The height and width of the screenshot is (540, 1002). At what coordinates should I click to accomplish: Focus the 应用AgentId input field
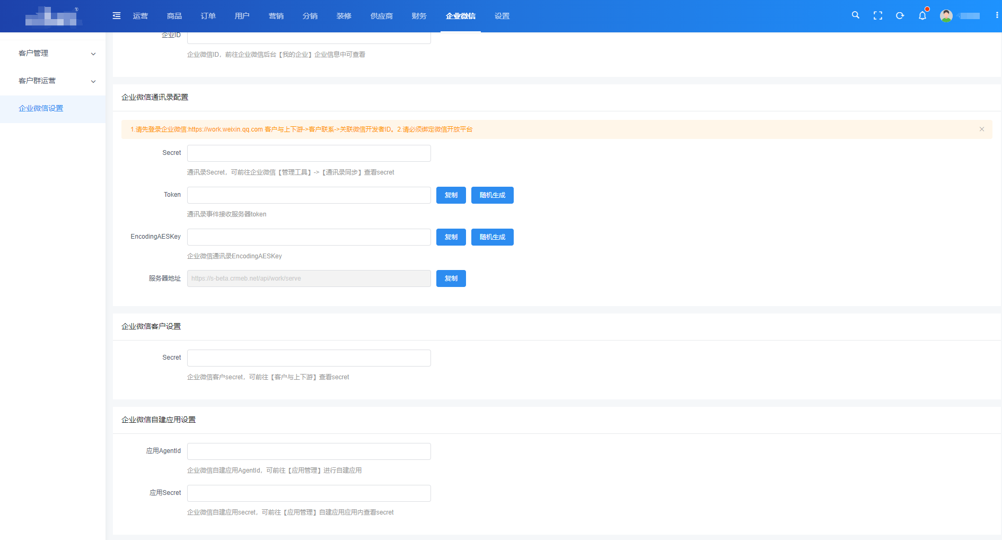coord(309,451)
